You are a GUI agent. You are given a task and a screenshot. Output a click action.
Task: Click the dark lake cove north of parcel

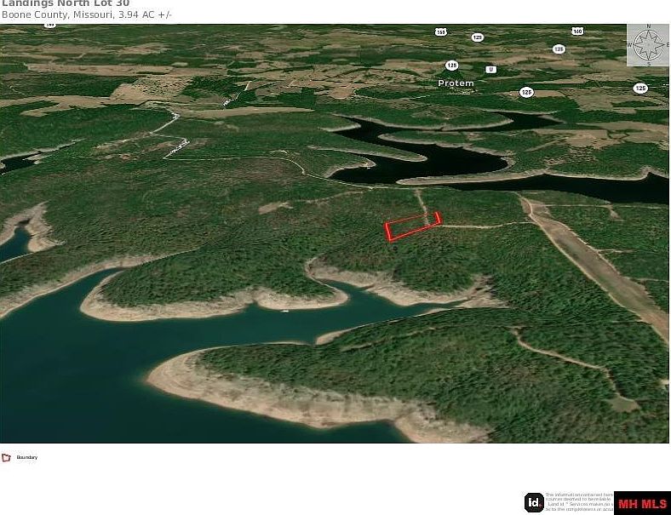pyautogui.click(x=426, y=153)
